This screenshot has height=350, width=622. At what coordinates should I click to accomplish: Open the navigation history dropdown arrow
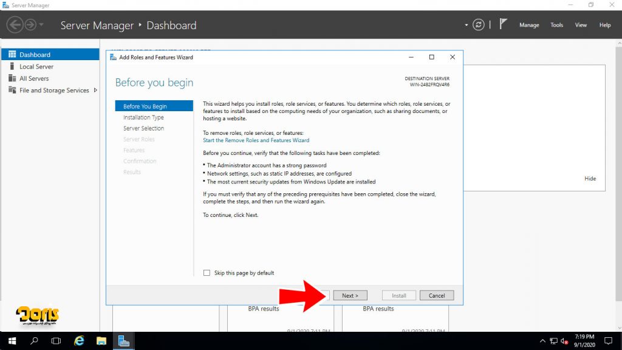(41, 25)
